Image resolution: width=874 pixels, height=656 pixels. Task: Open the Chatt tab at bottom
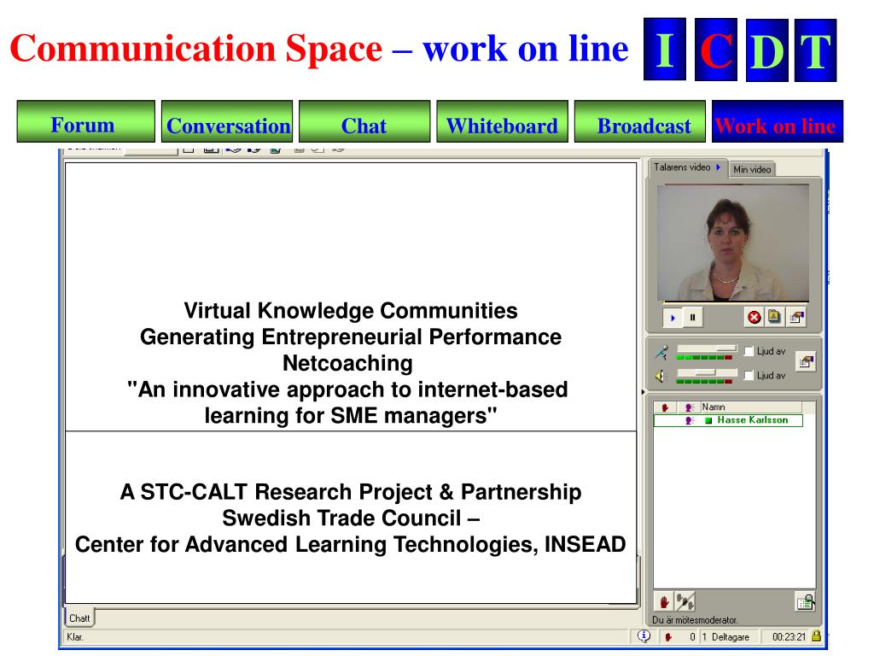pos(79,618)
